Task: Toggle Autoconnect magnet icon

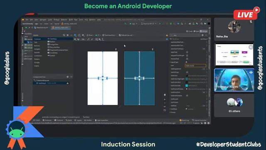Action: (x=79, y=39)
